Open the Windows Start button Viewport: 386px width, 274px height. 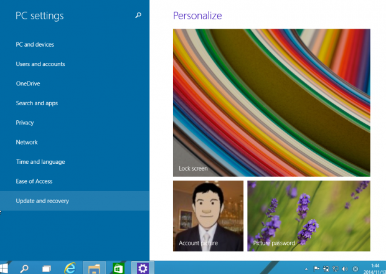pyautogui.click(x=5, y=268)
